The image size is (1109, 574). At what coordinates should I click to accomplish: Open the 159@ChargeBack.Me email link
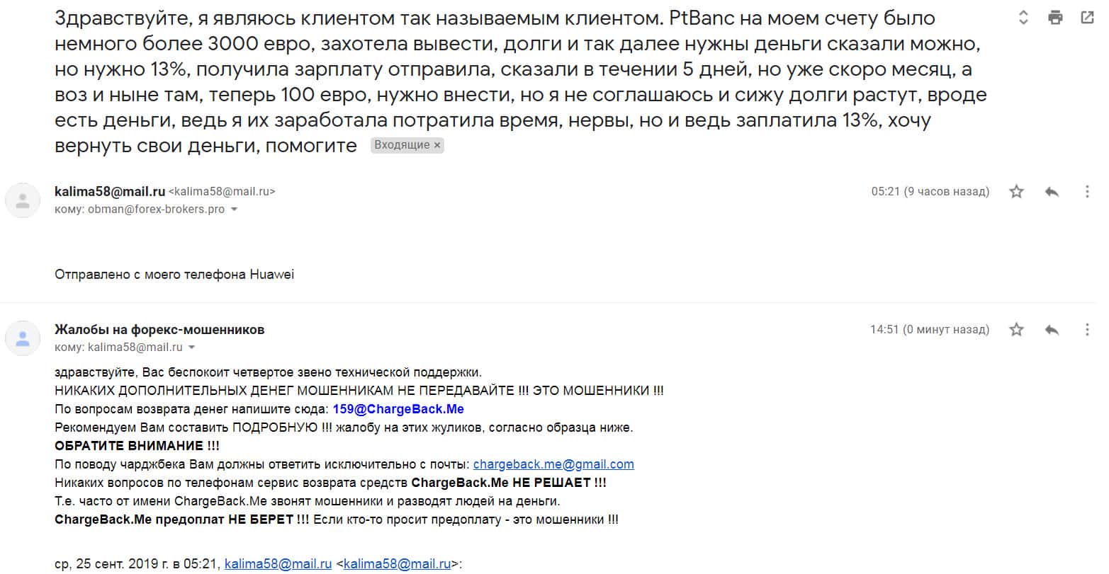[x=398, y=409]
